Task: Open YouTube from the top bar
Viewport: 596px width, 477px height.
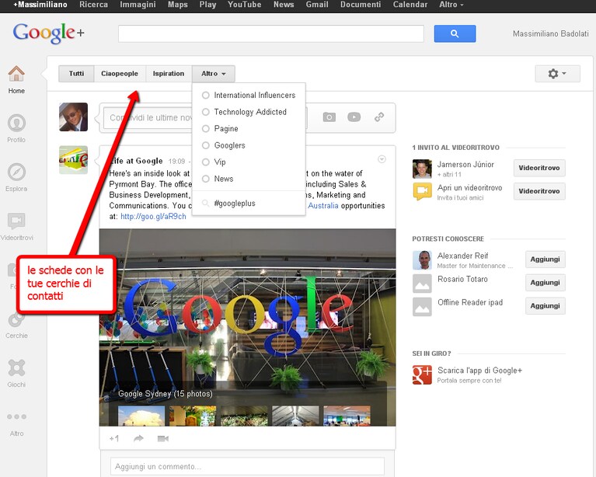Action: 245,5
